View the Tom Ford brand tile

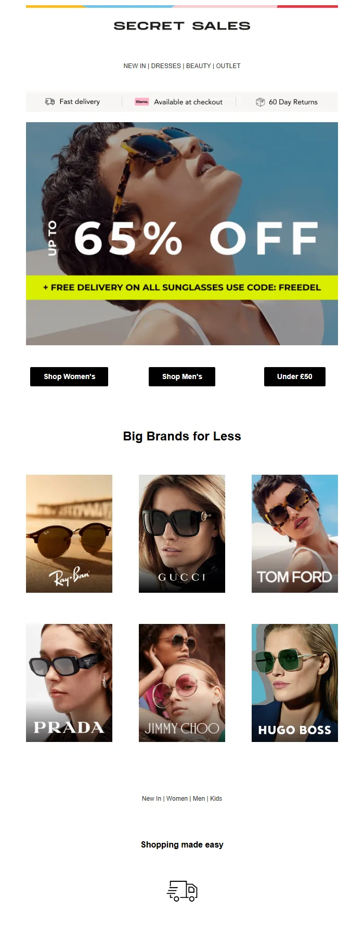(x=295, y=533)
